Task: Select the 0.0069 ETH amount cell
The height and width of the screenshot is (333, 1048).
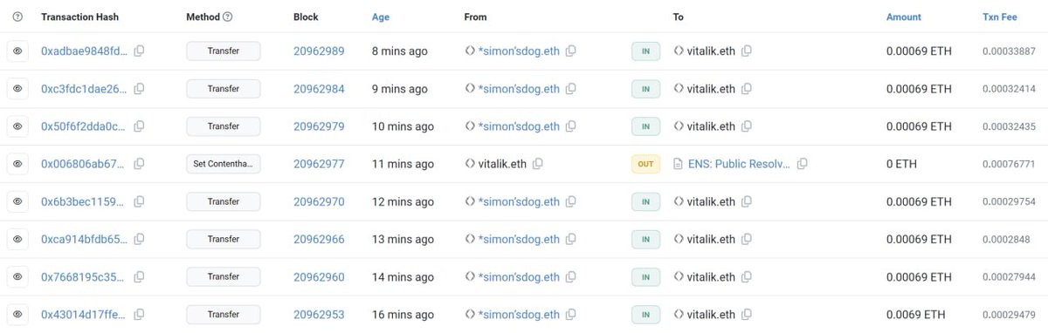Action: [x=915, y=315]
